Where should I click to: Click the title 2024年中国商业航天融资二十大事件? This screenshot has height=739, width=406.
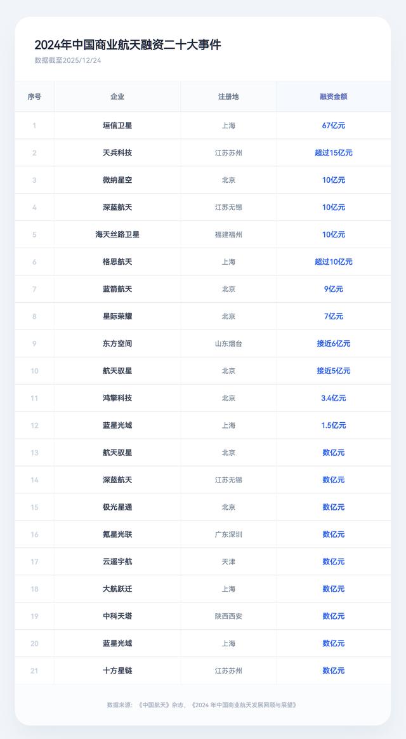[128, 45]
